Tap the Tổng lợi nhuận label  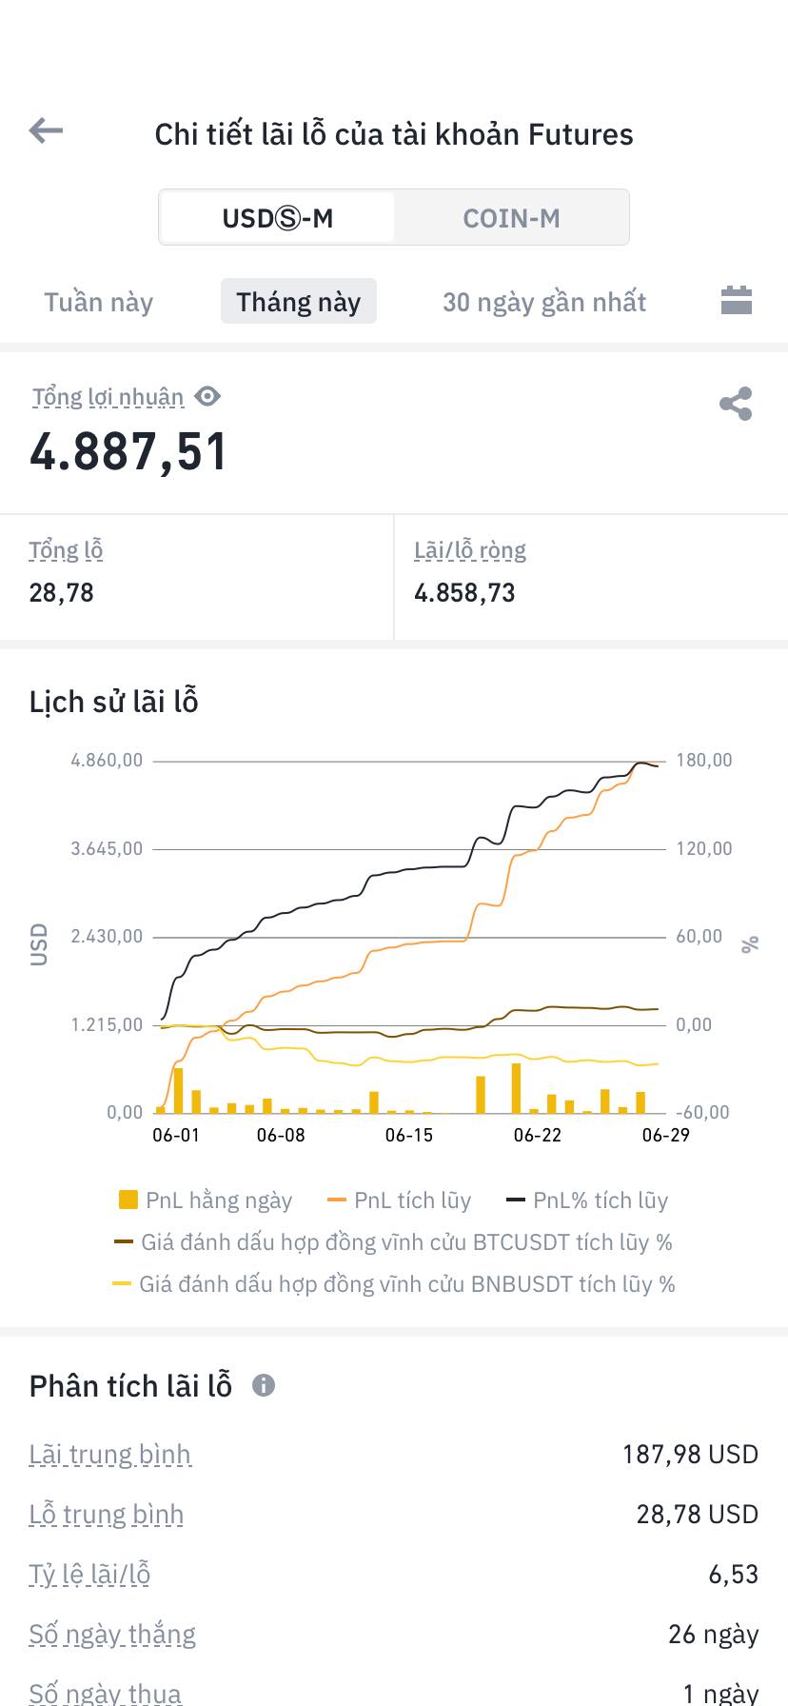108,397
